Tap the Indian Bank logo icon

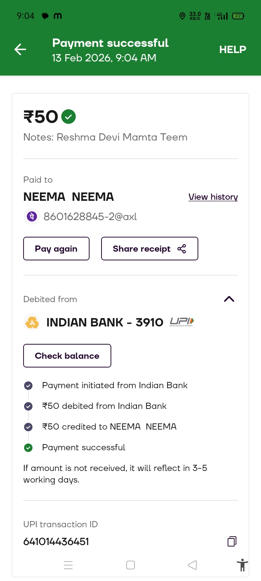coord(32,322)
